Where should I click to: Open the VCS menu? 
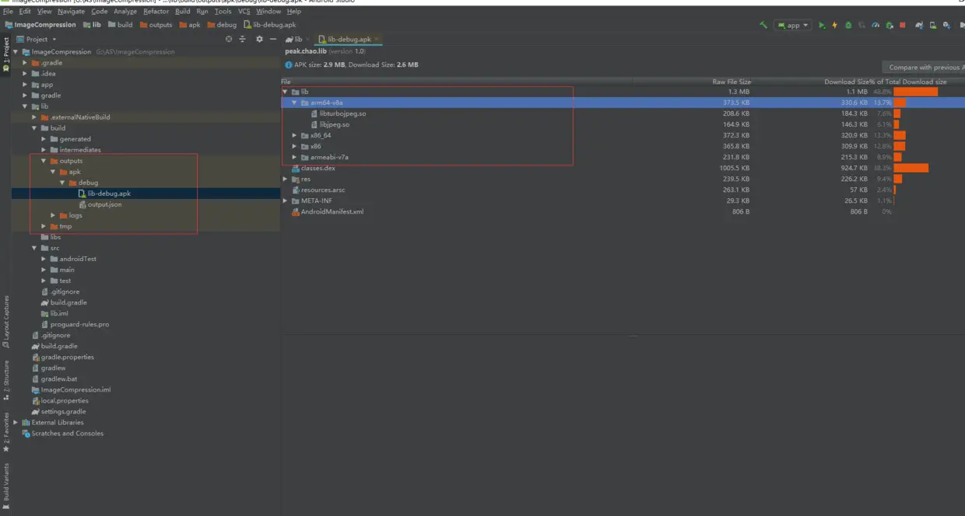click(244, 12)
